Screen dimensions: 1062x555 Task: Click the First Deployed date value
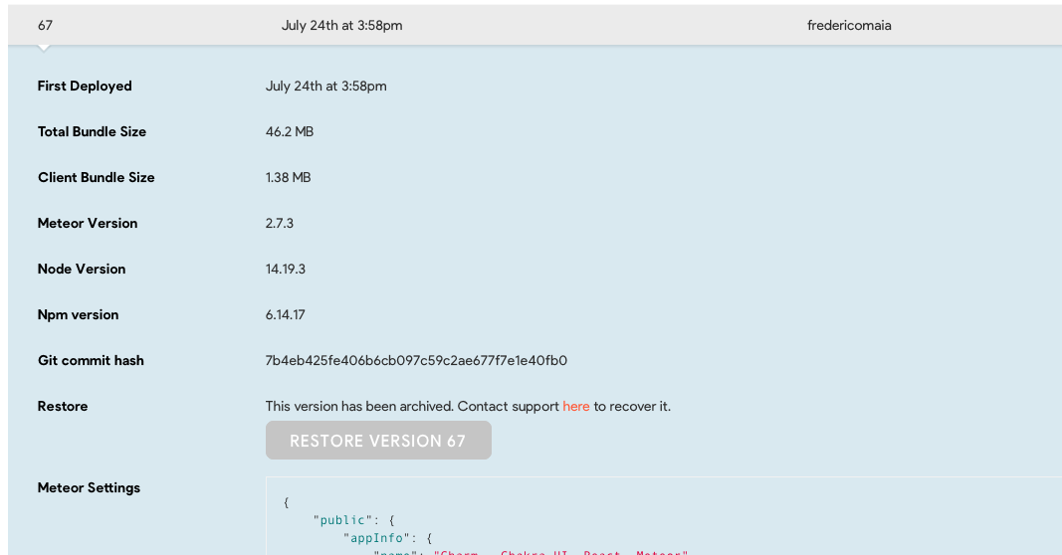(x=326, y=86)
